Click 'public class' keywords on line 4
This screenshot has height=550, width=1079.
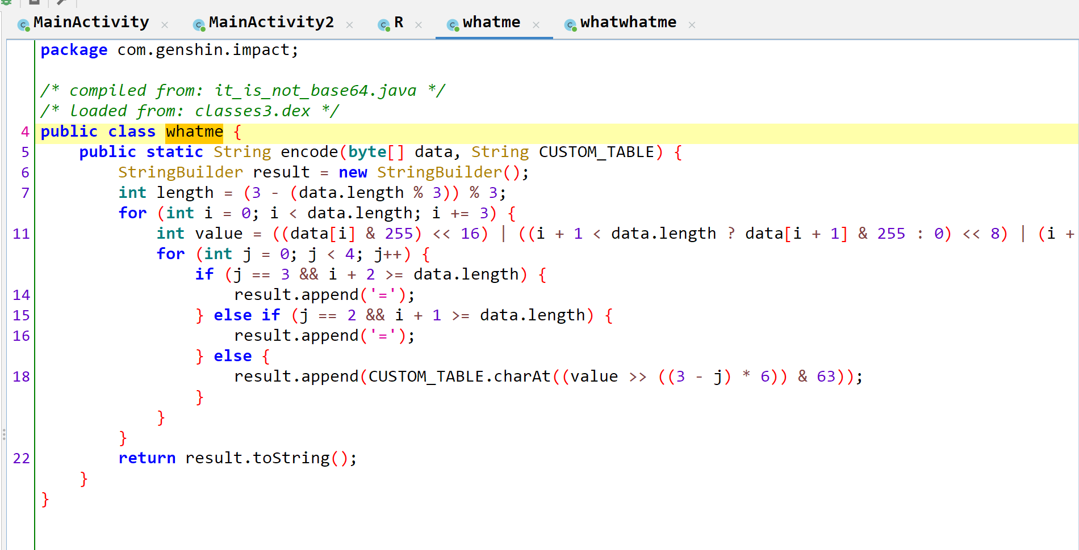tap(98, 132)
